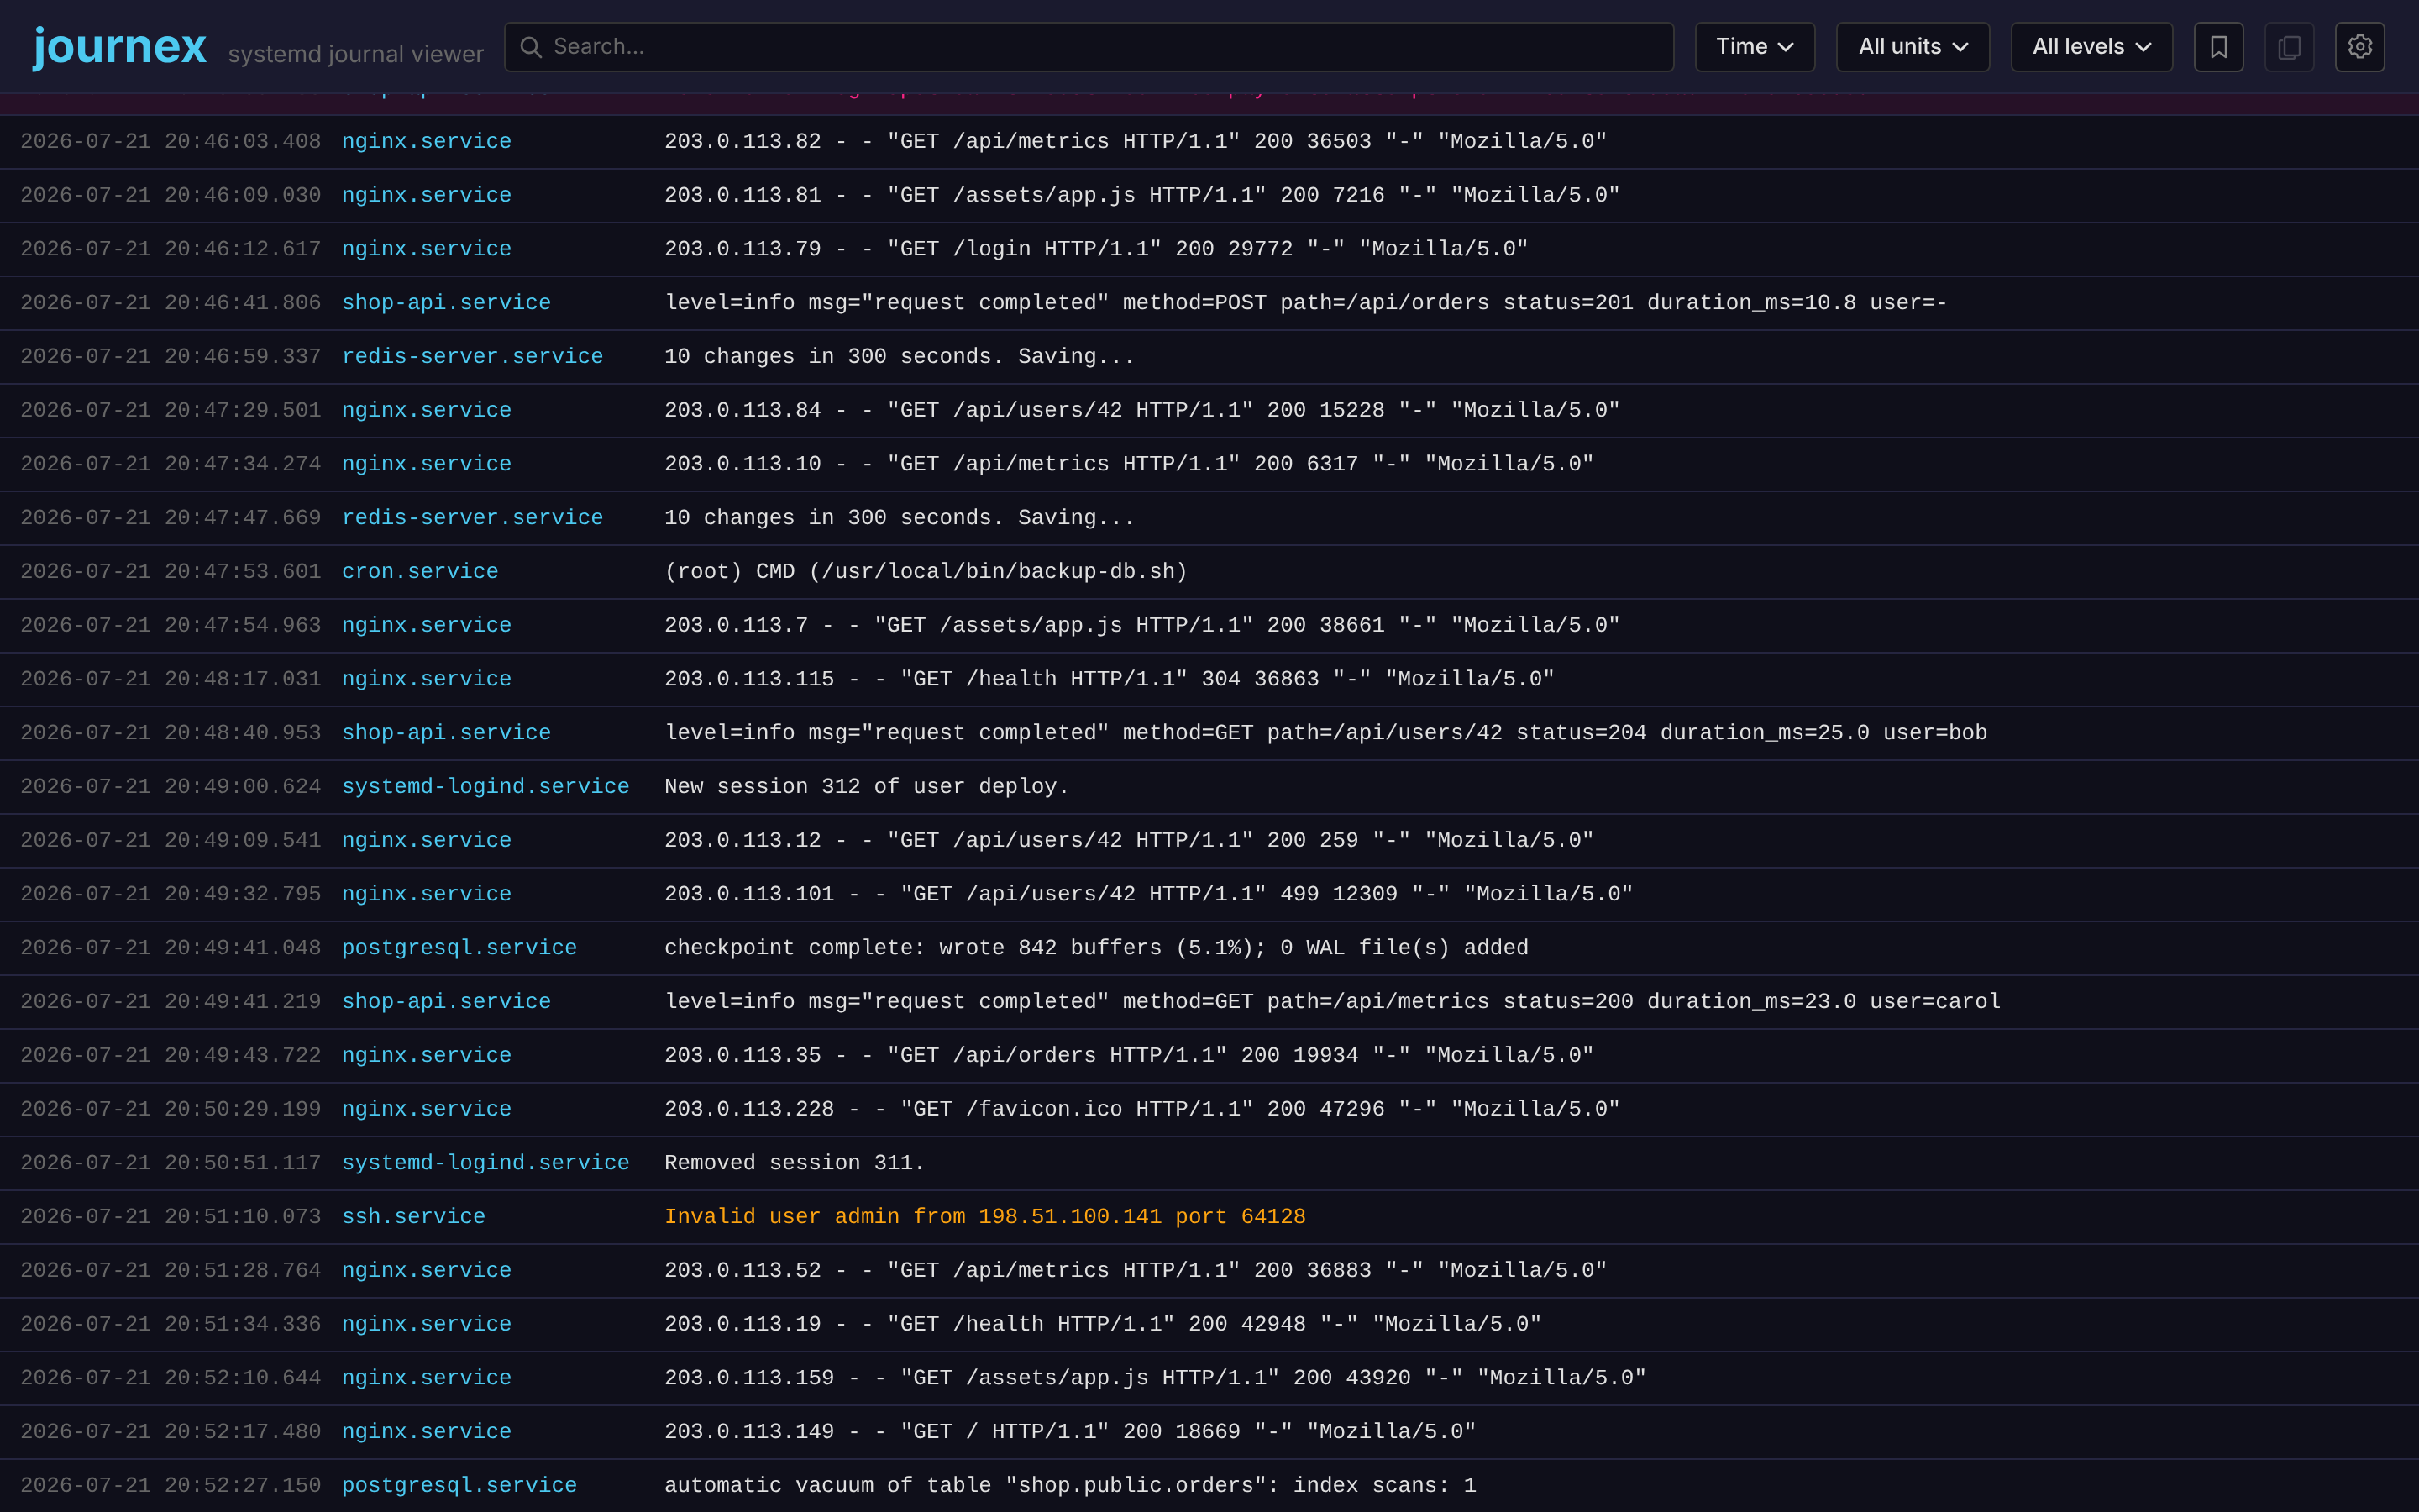2419x1512 pixels.
Task: Click the 203.0.113.19 GET /health line
Action: [x=1104, y=1325]
